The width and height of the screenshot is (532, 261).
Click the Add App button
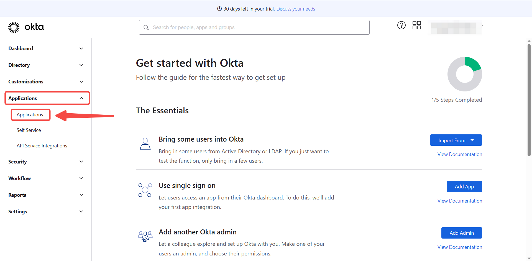coord(464,186)
